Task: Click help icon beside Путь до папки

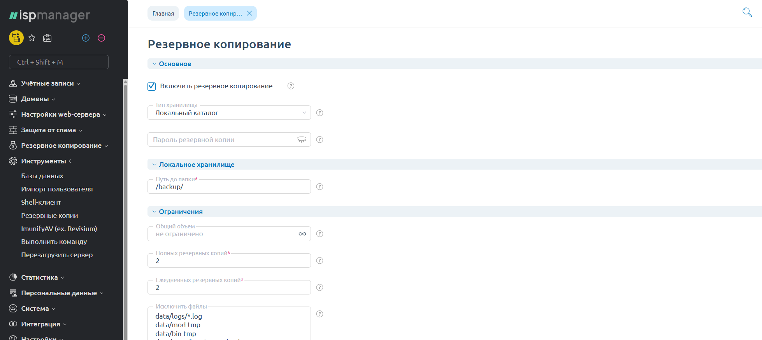Action: pyautogui.click(x=320, y=187)
